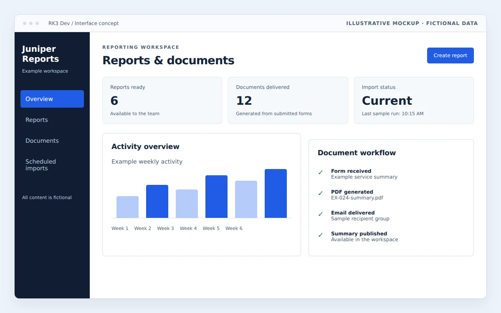This screenshot has width=501, height=313.
Task: Click the tallest bar in Activity chart
Action: point(276,193)
